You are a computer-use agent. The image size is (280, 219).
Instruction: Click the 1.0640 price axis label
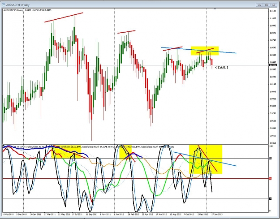click(x=273, y=47)
